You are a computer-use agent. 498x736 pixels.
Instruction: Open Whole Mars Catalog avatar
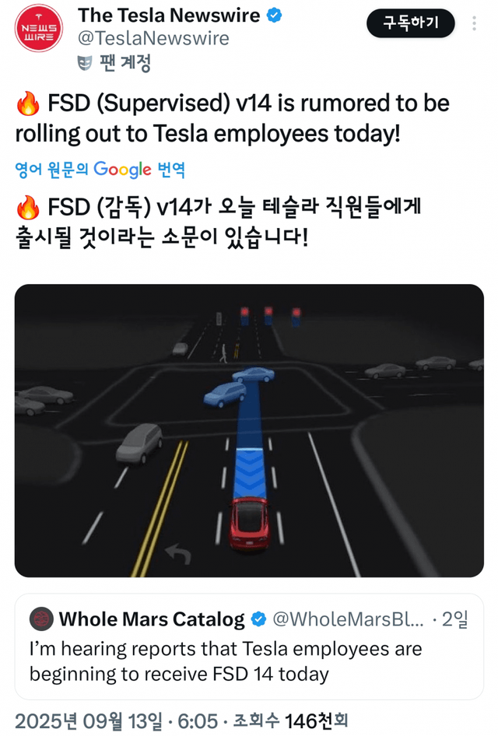pyautogui.click(x=41, y=619)
